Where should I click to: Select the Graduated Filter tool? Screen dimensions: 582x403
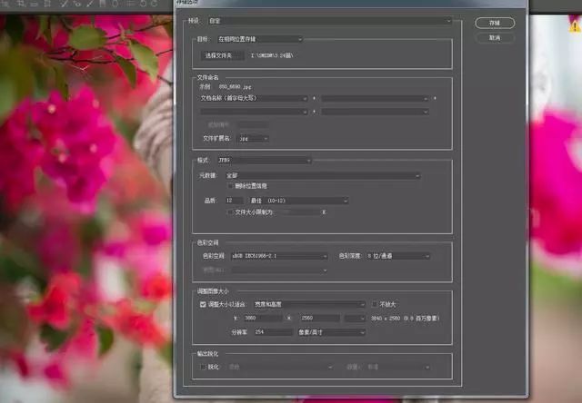click(103, 4)
